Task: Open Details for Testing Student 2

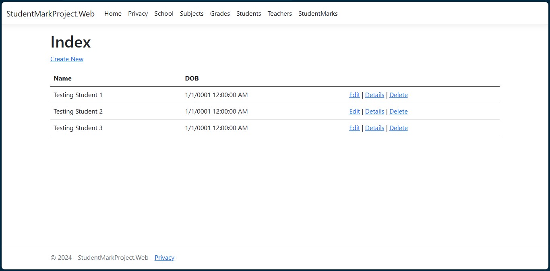Action: (x=374, y=111)
